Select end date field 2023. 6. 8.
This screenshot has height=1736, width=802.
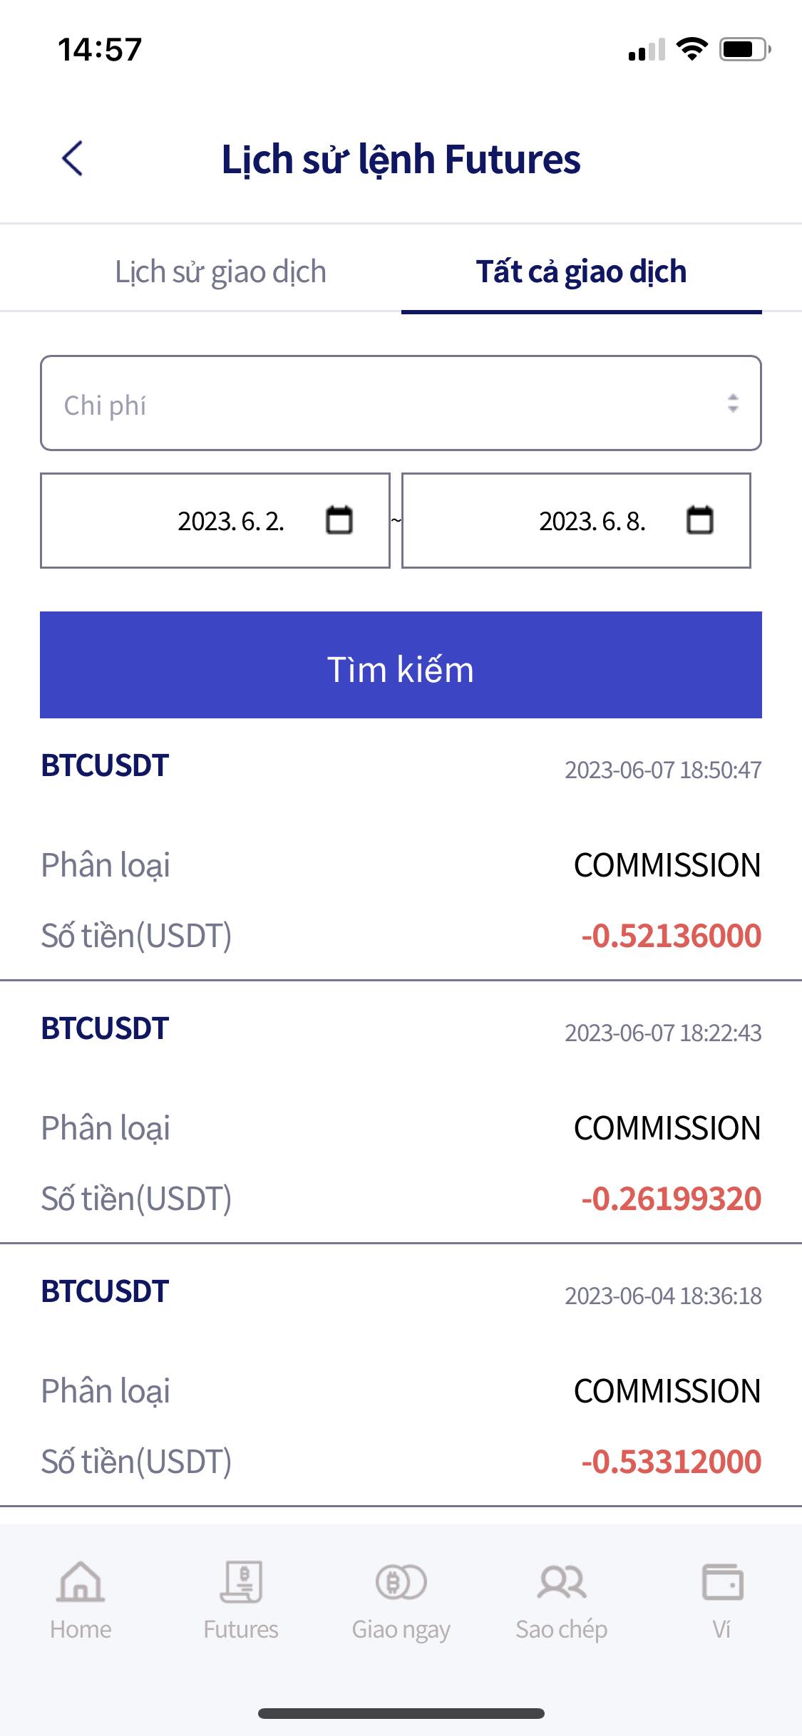[x=576, y=520]
